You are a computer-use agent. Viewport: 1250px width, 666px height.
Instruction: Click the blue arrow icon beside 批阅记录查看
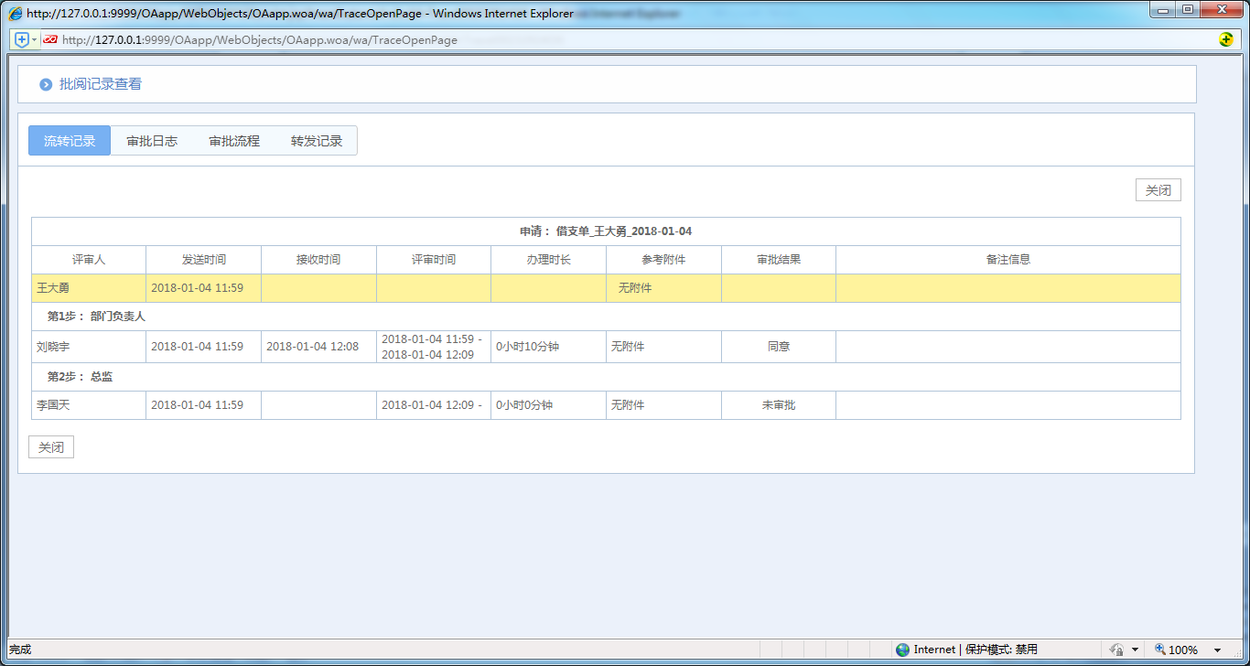point(46,84)
